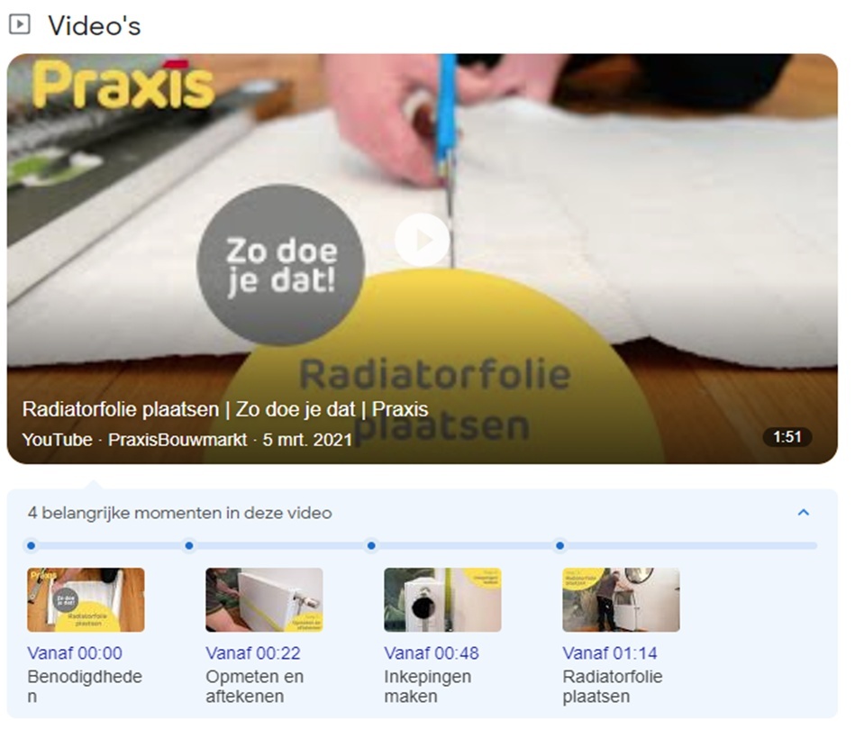
Task: Open the Inkepingen maken thumbnail
Action: tap(442, 599)
